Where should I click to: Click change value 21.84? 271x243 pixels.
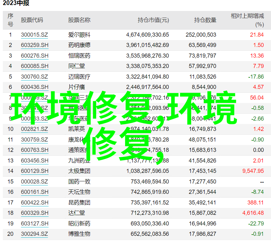pyautogui.click(x=257, y=35)
